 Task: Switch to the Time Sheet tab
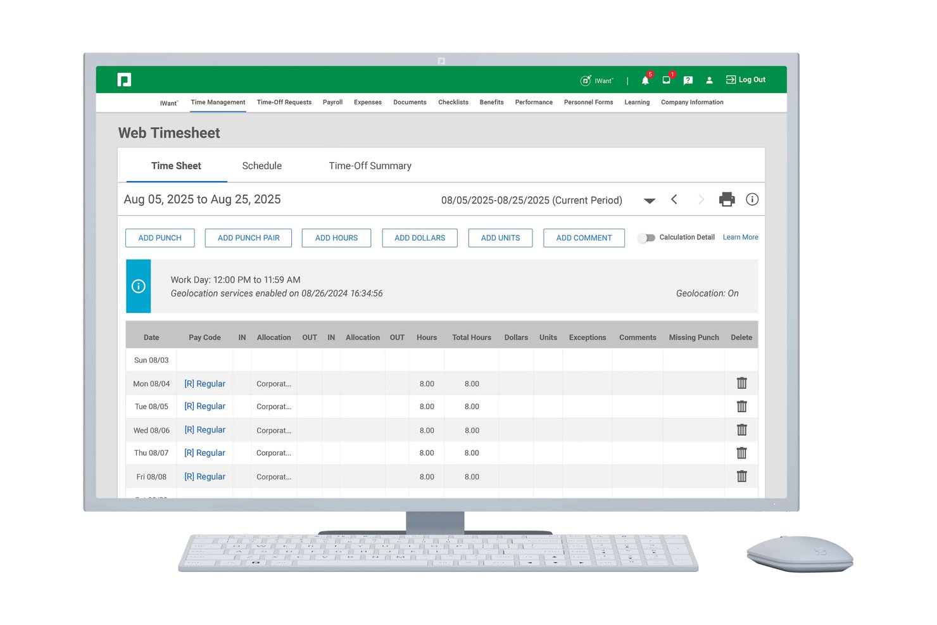tap(176, 166)
